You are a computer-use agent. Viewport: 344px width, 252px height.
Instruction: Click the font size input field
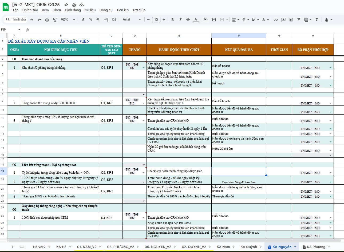pyautogui.click(x=156, y=19)
